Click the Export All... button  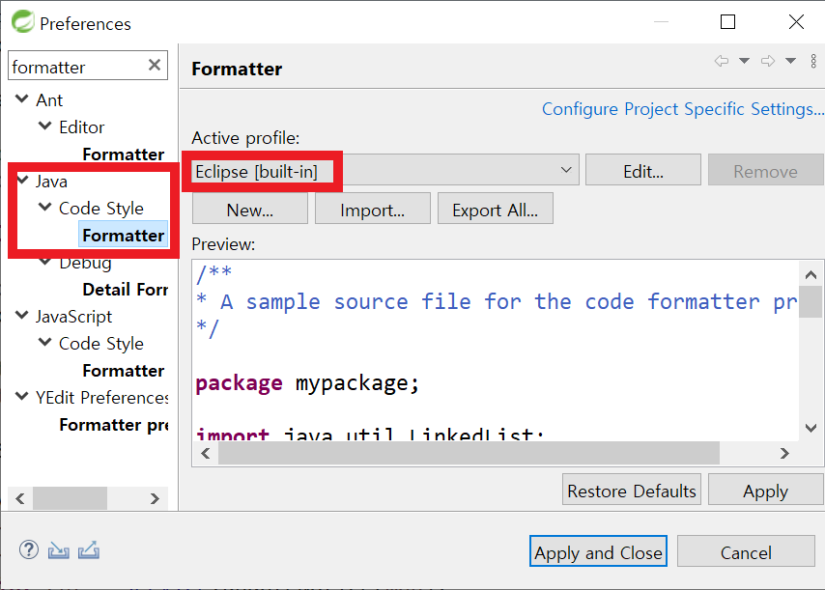(496, 209)
